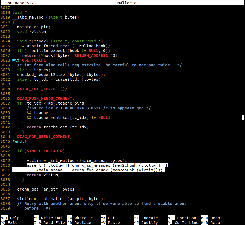Image resolution: width=245 pixels, height=225 pixels.
Task: Click the M-R Redo shortcut
Action: 211,223
